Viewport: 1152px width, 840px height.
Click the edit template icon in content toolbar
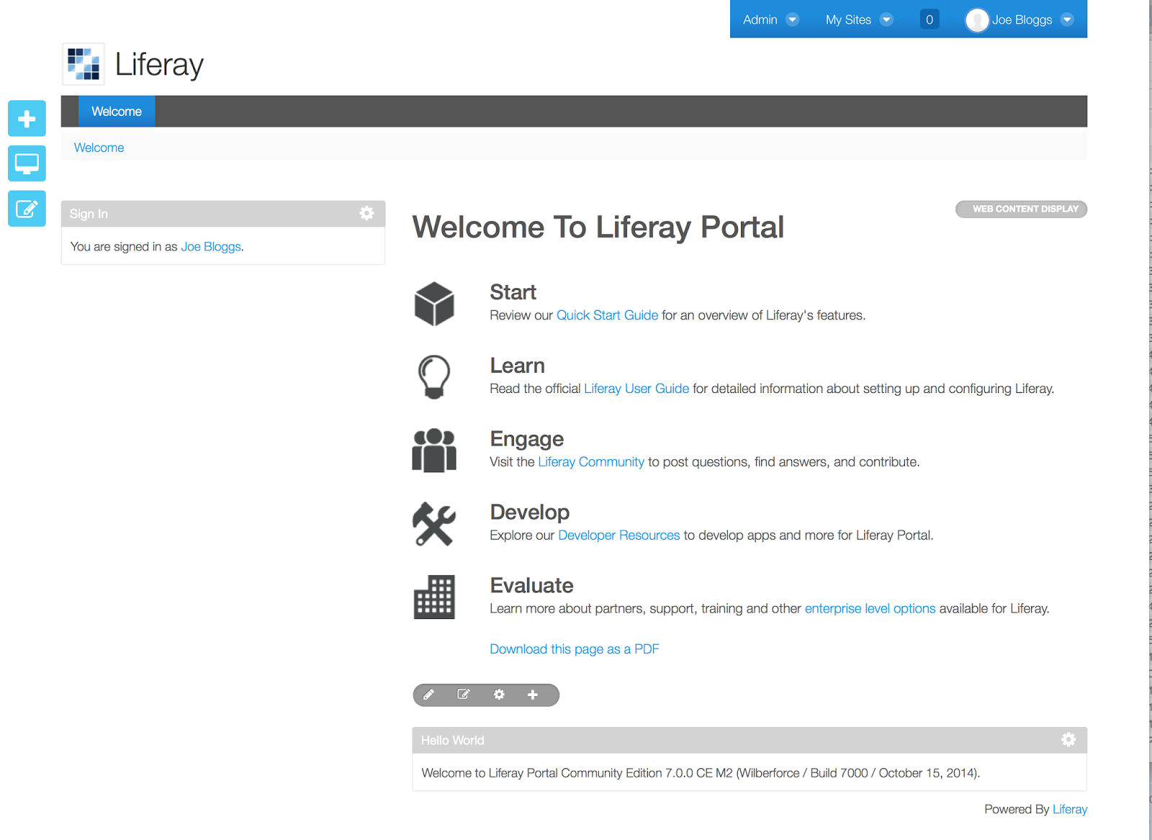(464, 695)
